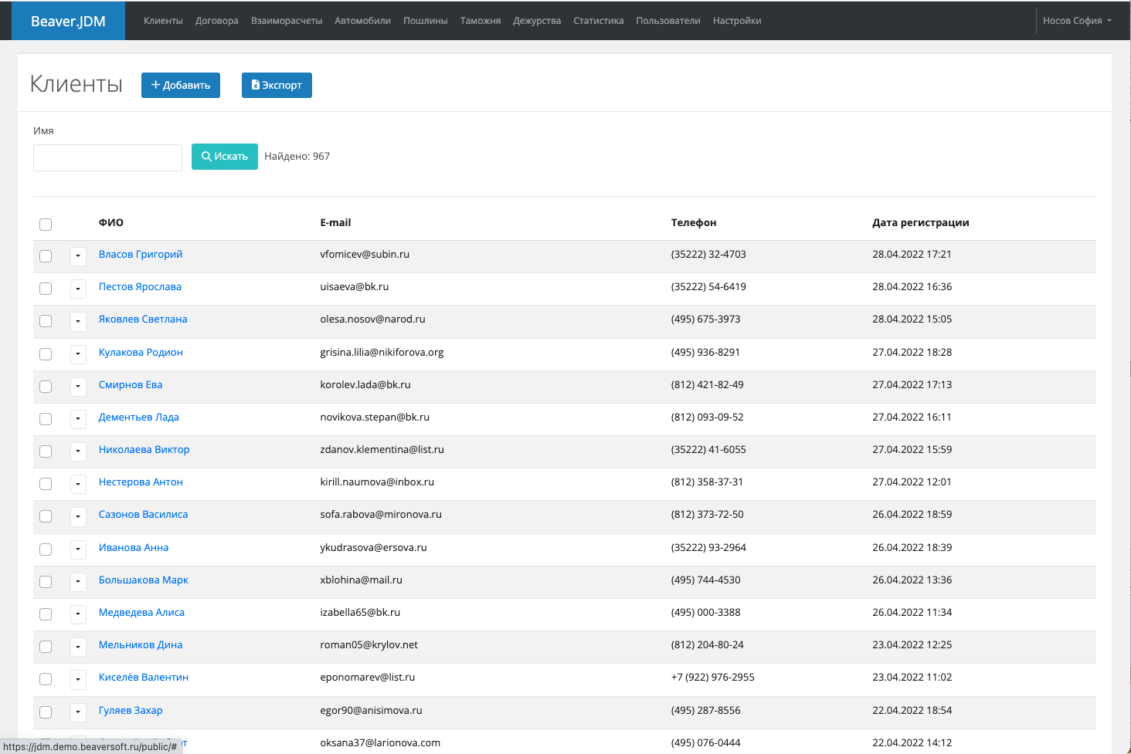Open the Таможня section in navbar

point(480,21)
